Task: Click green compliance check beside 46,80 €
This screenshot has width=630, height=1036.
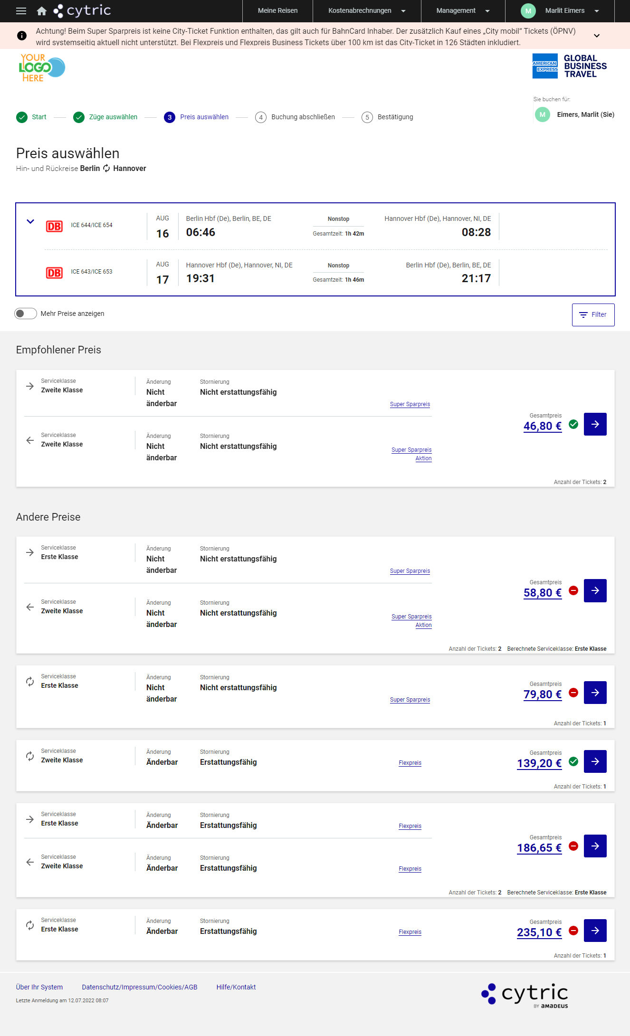Action: pyautogui.click(x=573, y=424)
